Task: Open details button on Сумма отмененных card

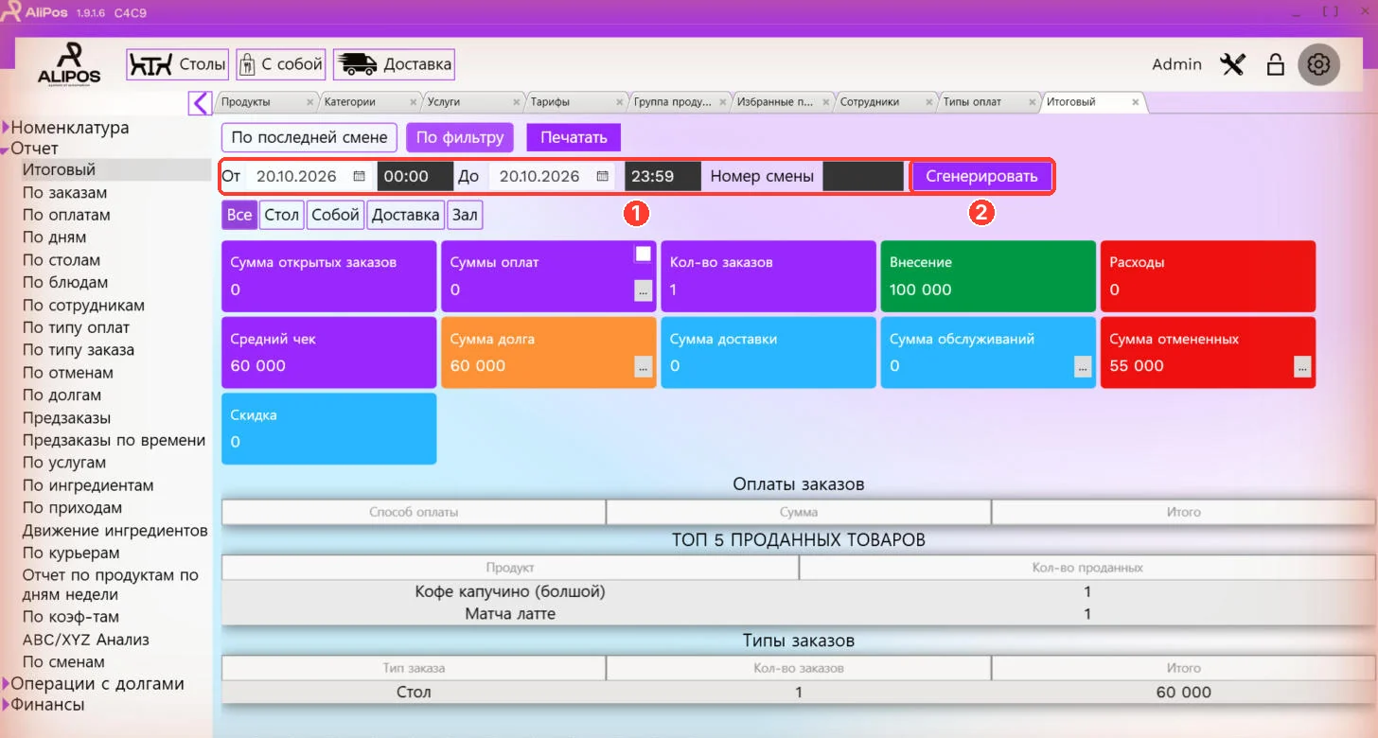Action: (x=1302, y=367)
